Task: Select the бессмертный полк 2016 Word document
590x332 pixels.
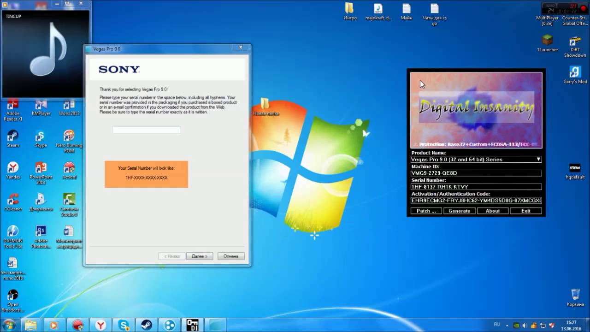Action: 13,269
